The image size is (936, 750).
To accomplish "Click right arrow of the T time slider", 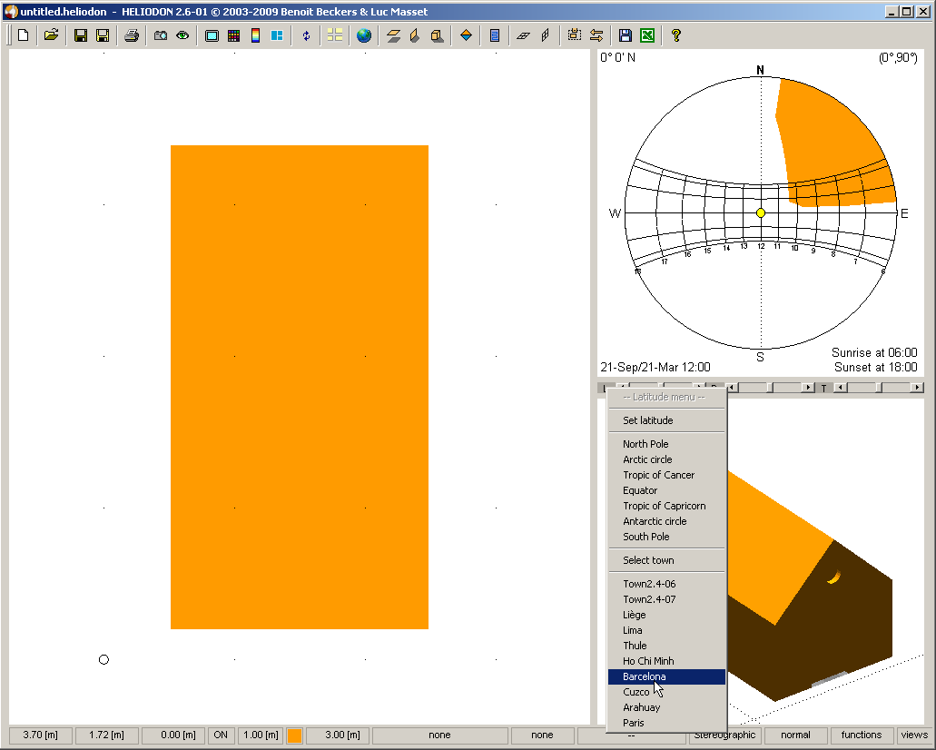I will (x=917, y=388).
